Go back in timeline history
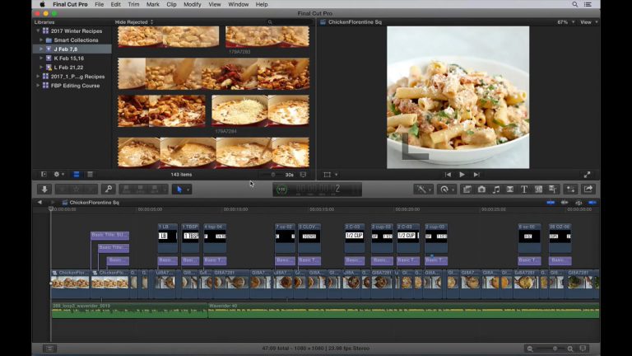Image resolution: width=632 pixels, height=356 pixels. 39,202
